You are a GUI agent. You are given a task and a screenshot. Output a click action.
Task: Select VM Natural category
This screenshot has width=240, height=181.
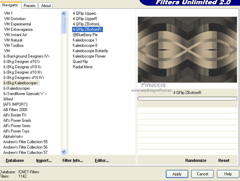13,40
